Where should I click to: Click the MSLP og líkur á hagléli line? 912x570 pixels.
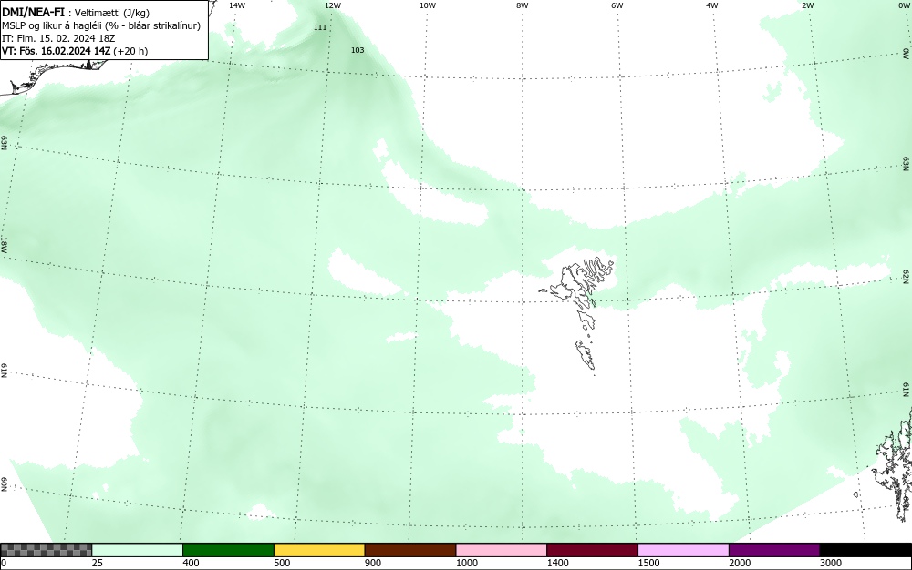[101, 25]
